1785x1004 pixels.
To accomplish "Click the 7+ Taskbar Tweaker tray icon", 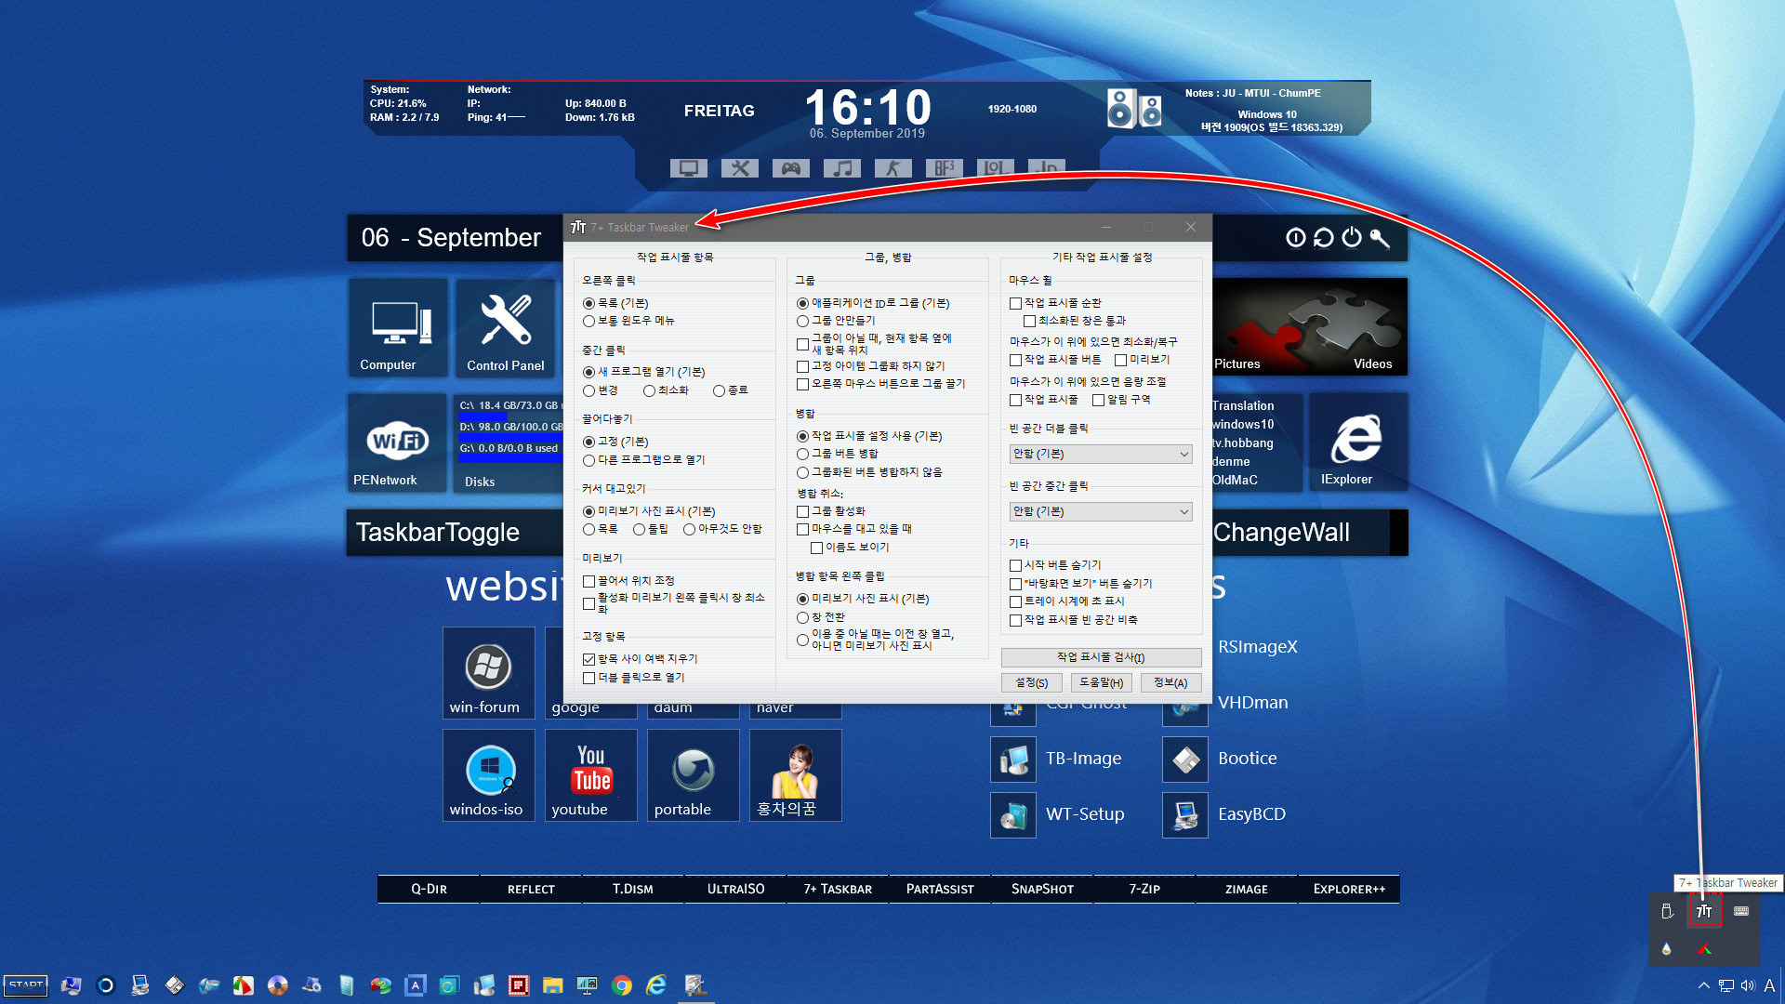I will (1704, 912).
